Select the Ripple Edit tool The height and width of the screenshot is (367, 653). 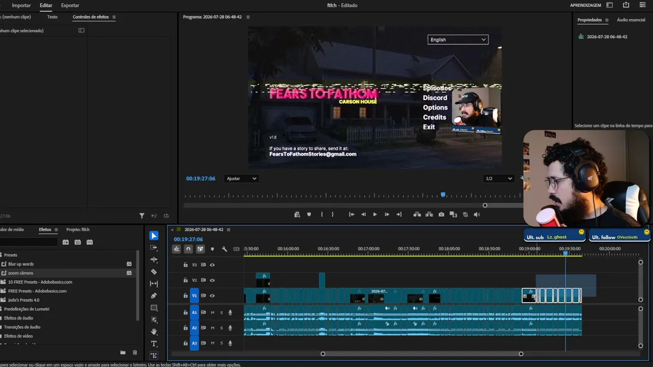(154, 259)
